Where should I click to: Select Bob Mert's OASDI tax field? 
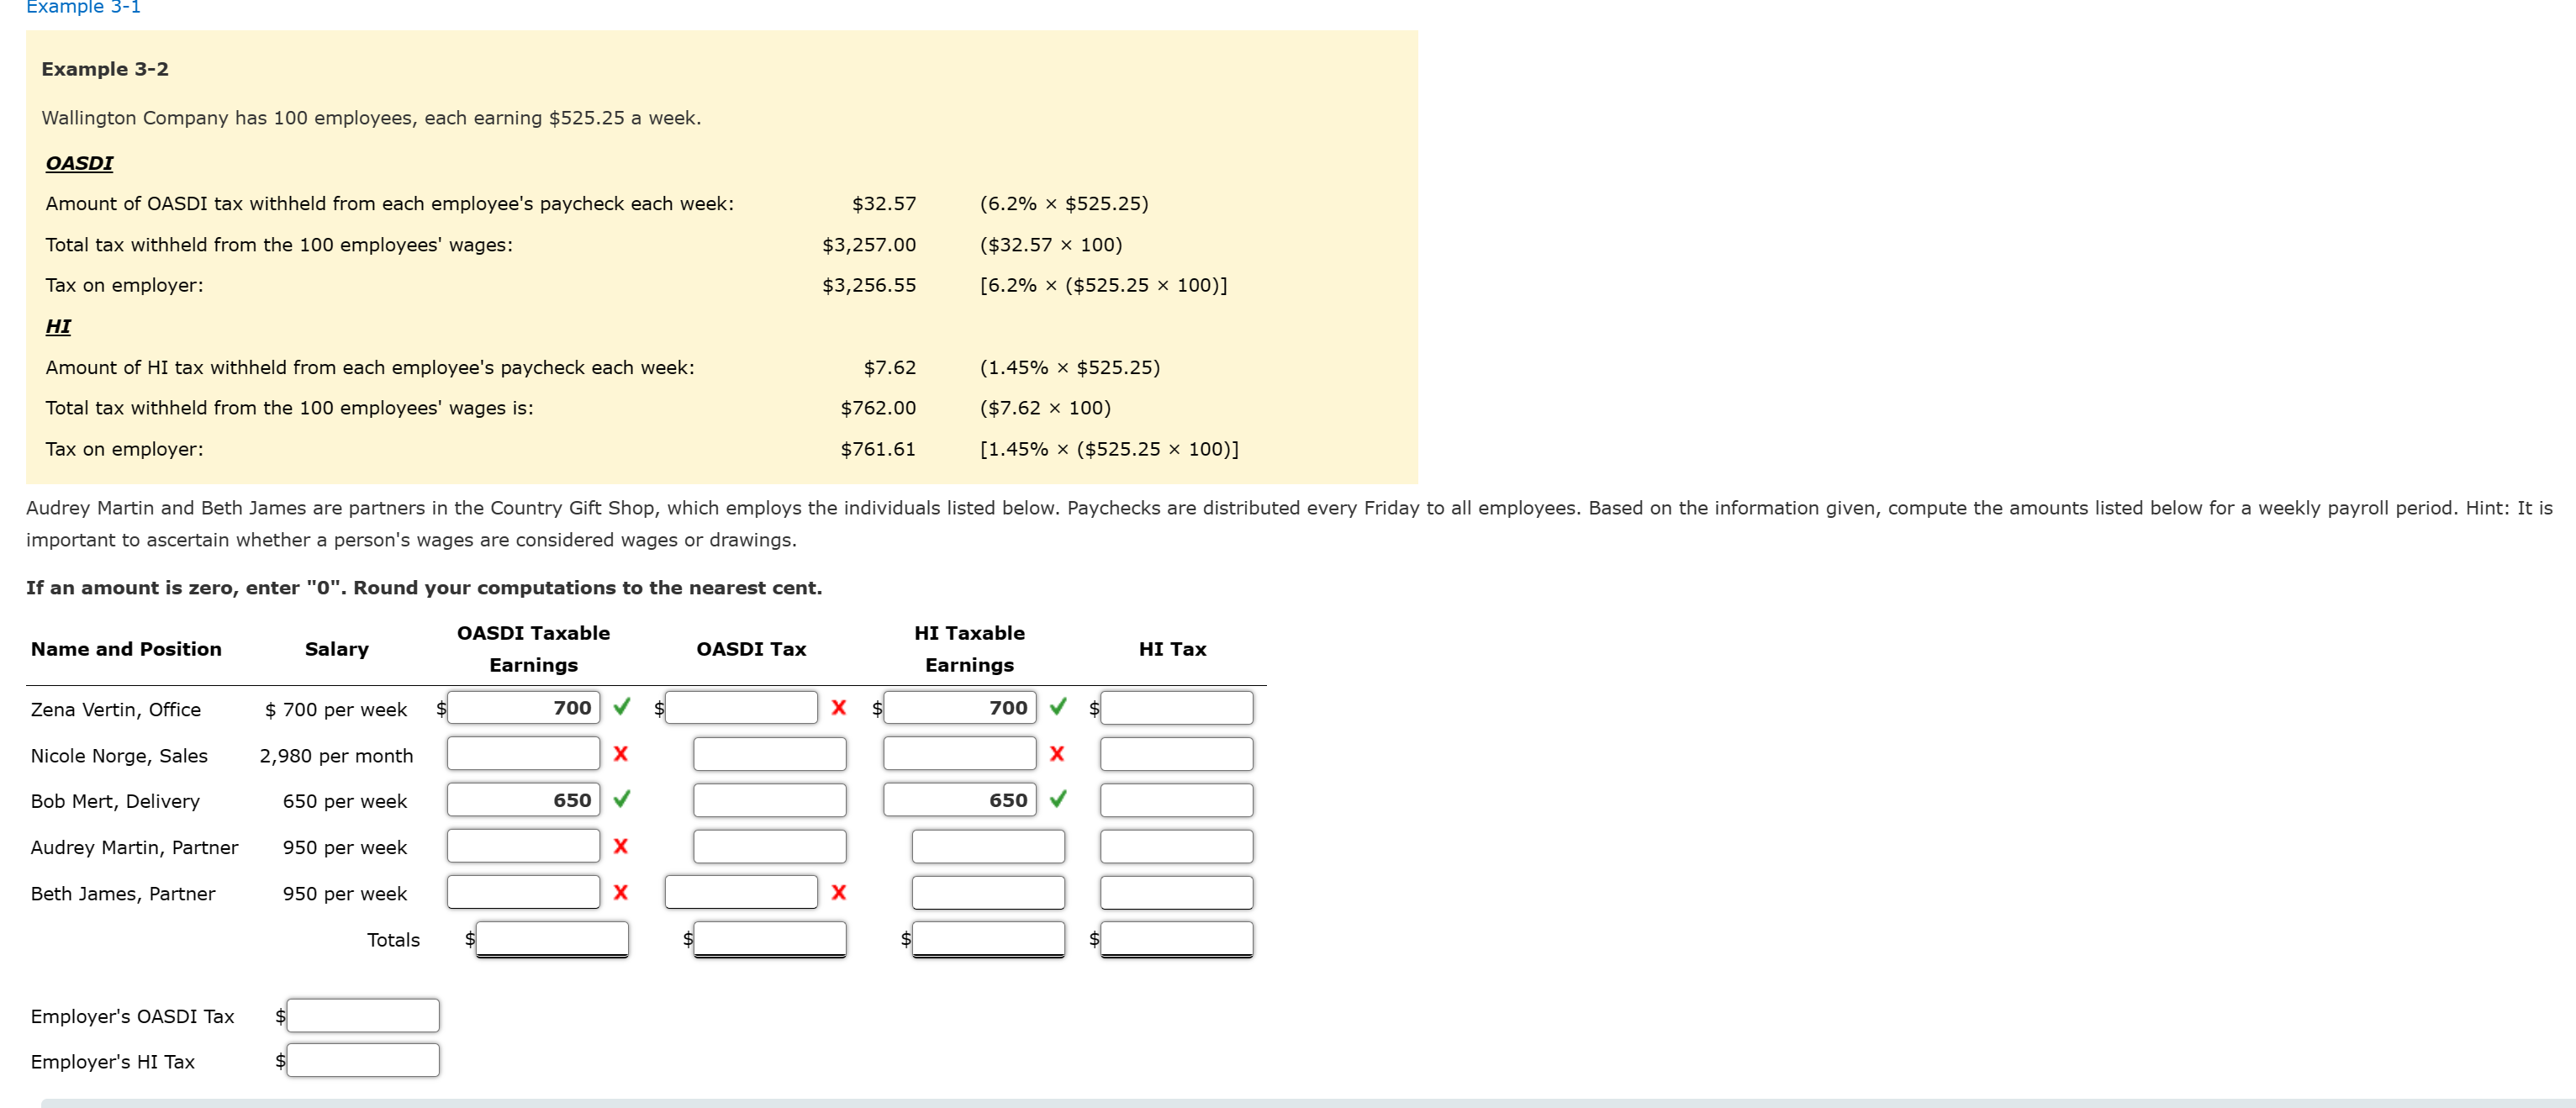[769, 800]
